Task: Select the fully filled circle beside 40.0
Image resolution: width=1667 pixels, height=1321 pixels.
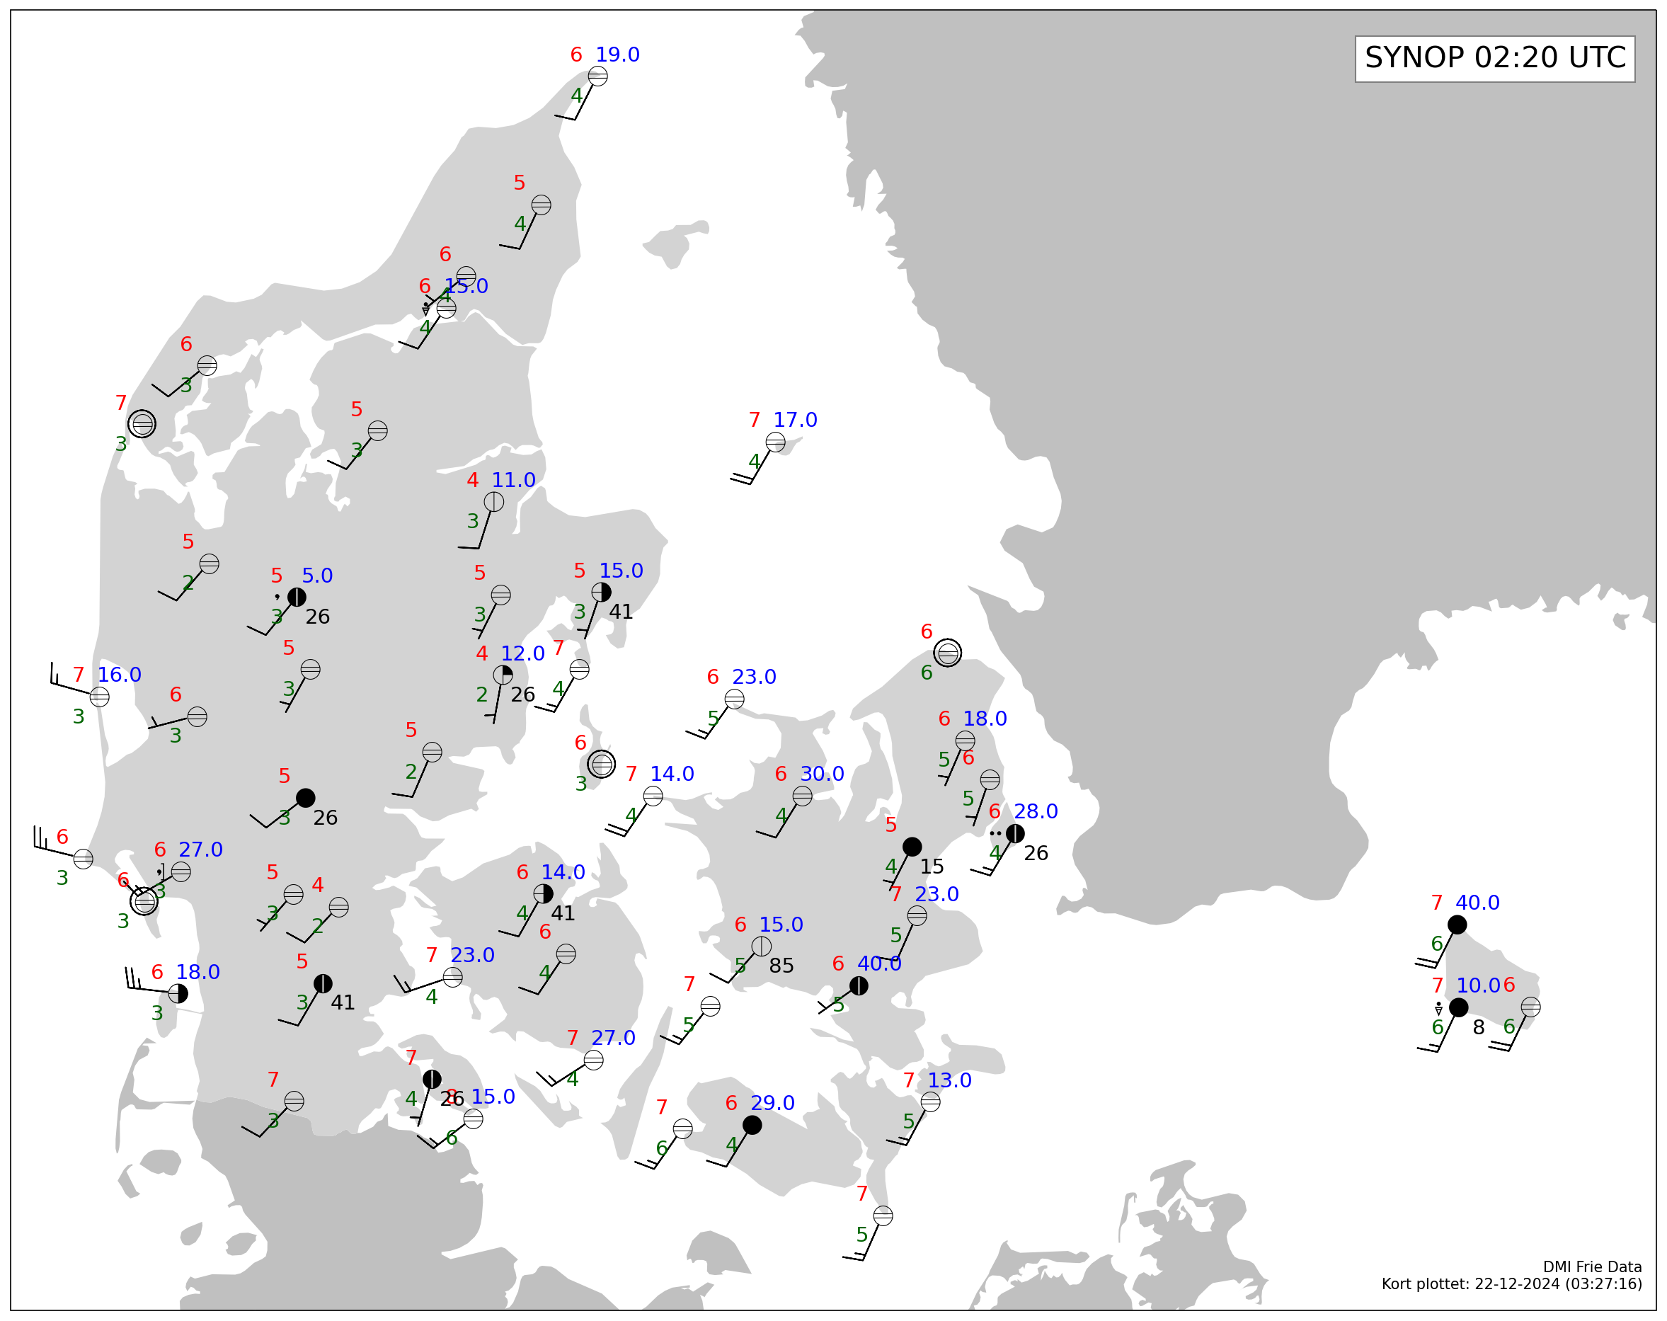Action: pyautogui.click(x=1457, y=925)
